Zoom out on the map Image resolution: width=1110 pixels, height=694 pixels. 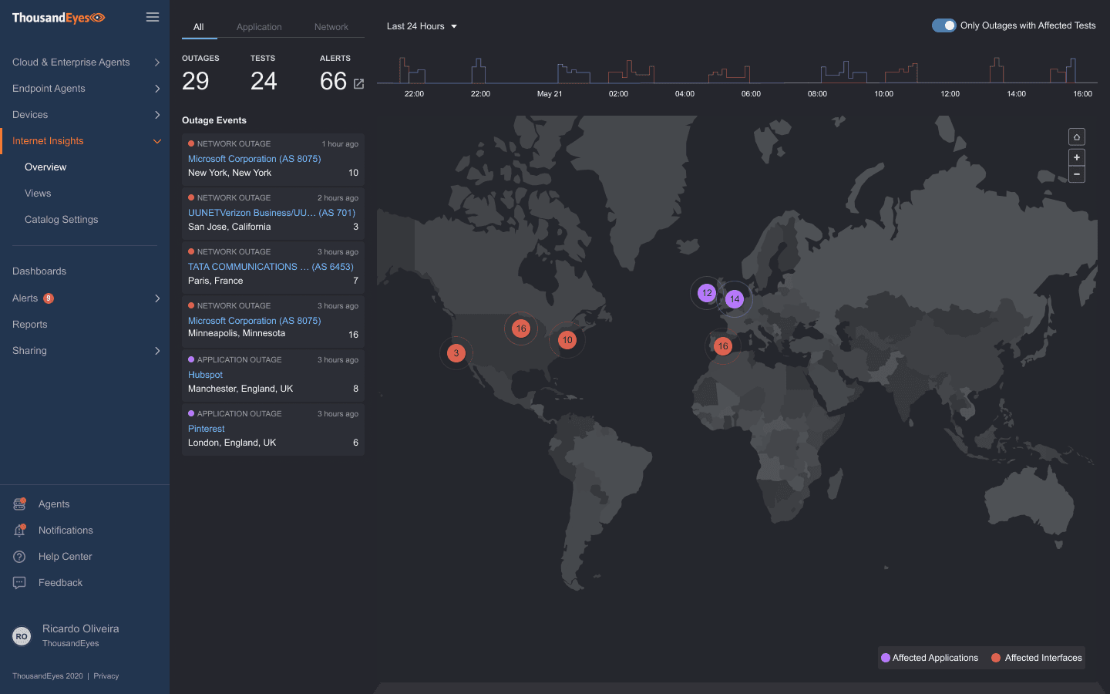point(1076,174)
